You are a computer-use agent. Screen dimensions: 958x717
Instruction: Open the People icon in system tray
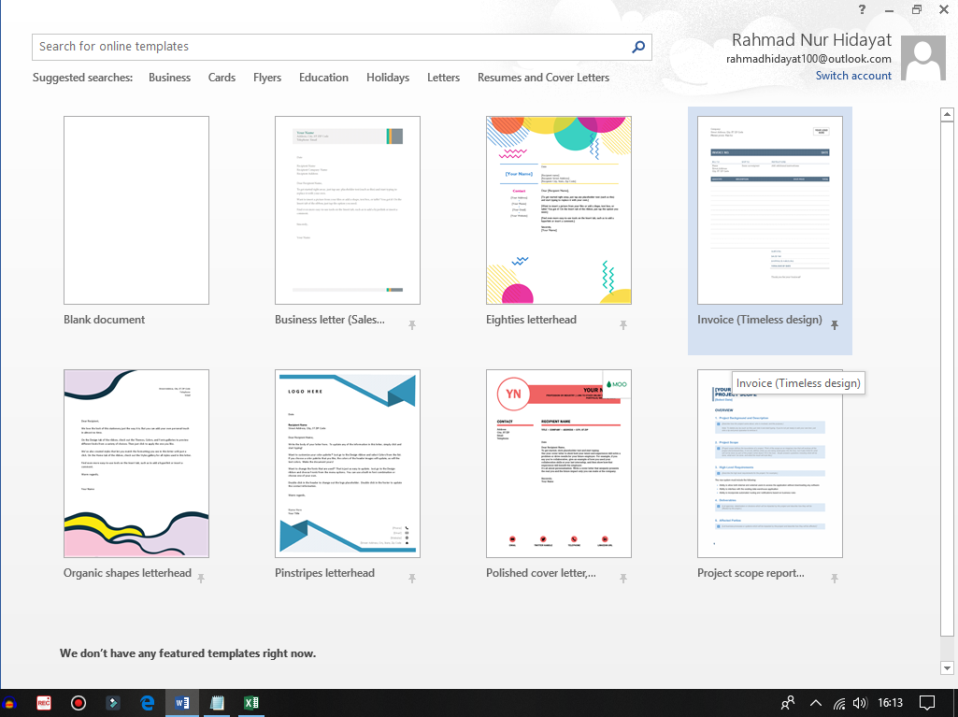pos(788,703)
